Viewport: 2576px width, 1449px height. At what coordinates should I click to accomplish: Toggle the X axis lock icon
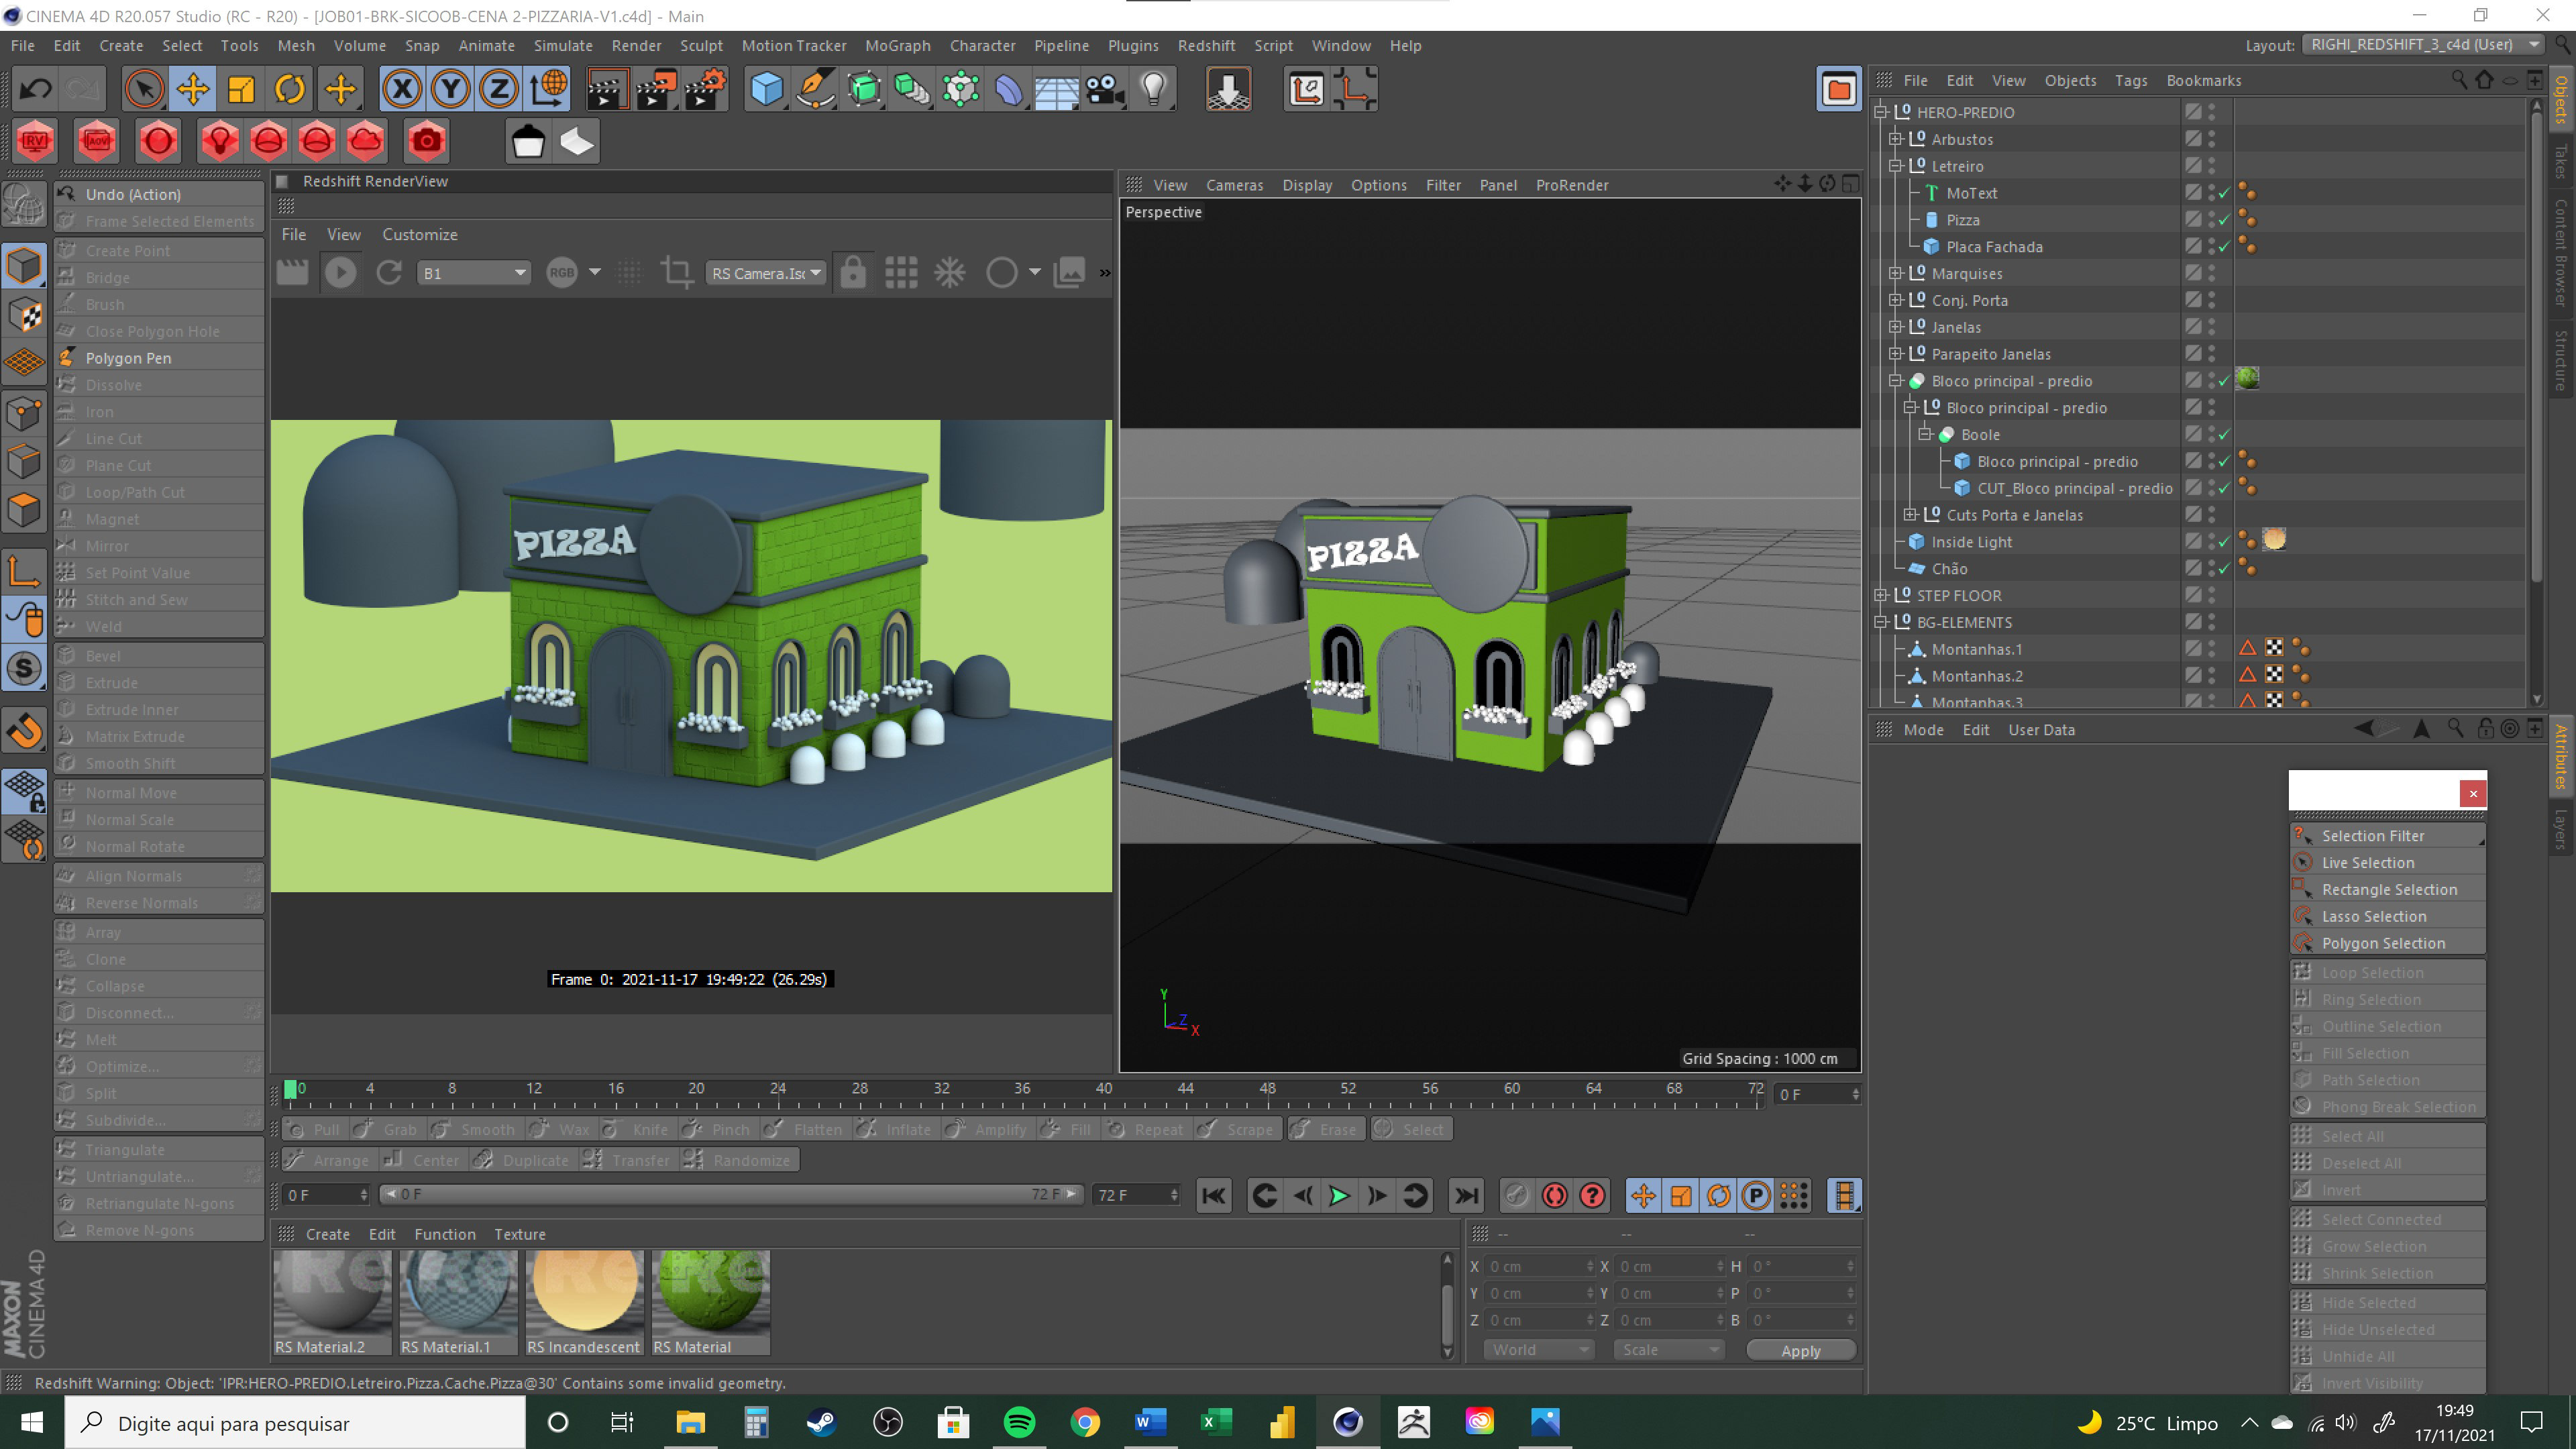402,89
